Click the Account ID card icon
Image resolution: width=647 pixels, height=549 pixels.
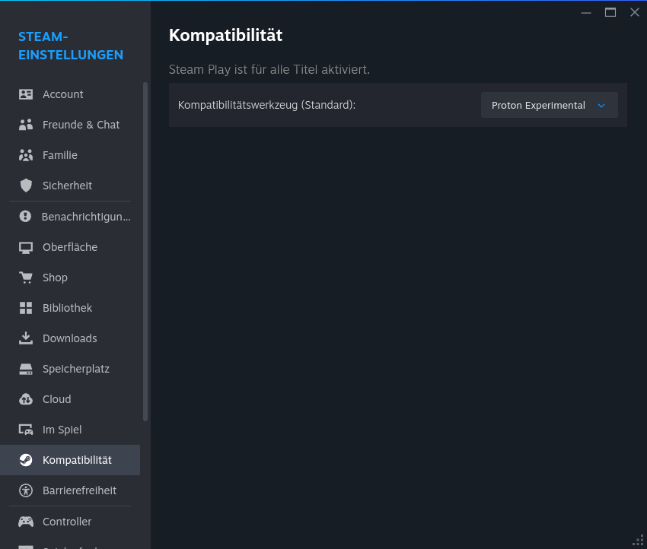(x=26, y=94)
